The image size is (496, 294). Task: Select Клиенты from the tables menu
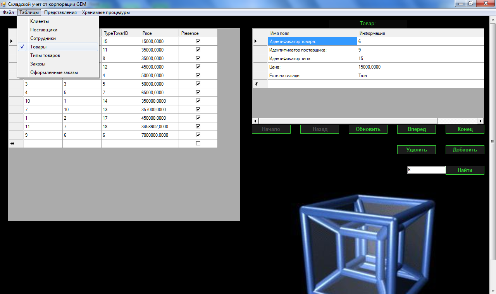pos(58,21)
